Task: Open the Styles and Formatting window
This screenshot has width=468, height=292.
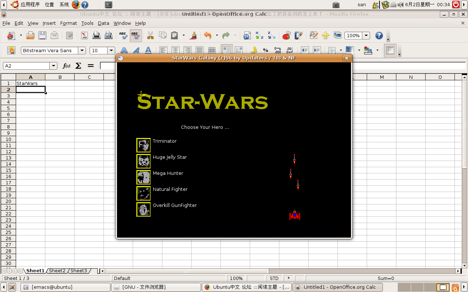Action: 11,50
